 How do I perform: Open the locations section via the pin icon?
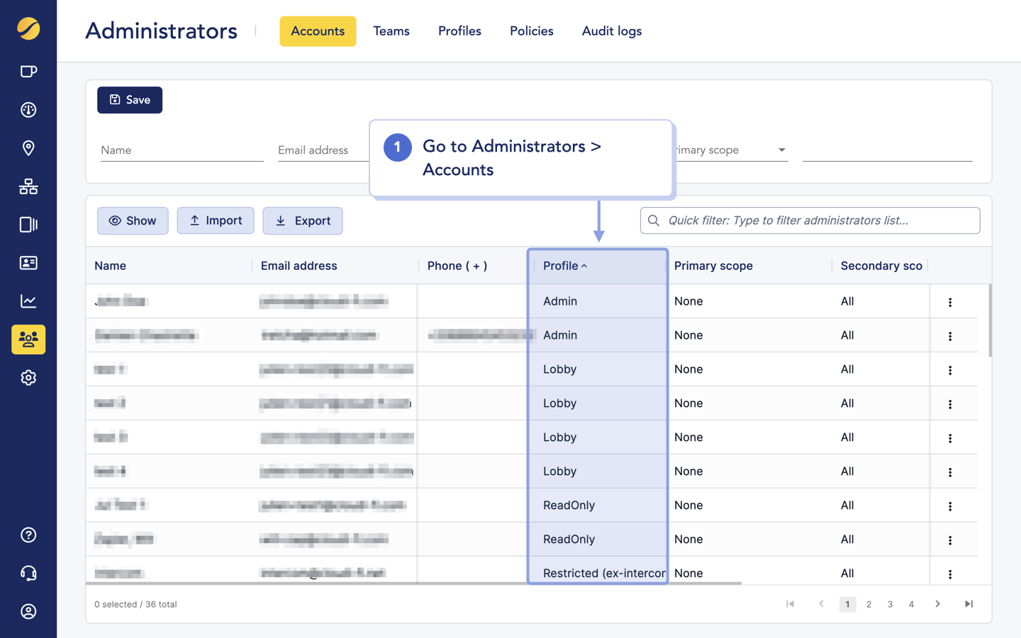[28, 147]
